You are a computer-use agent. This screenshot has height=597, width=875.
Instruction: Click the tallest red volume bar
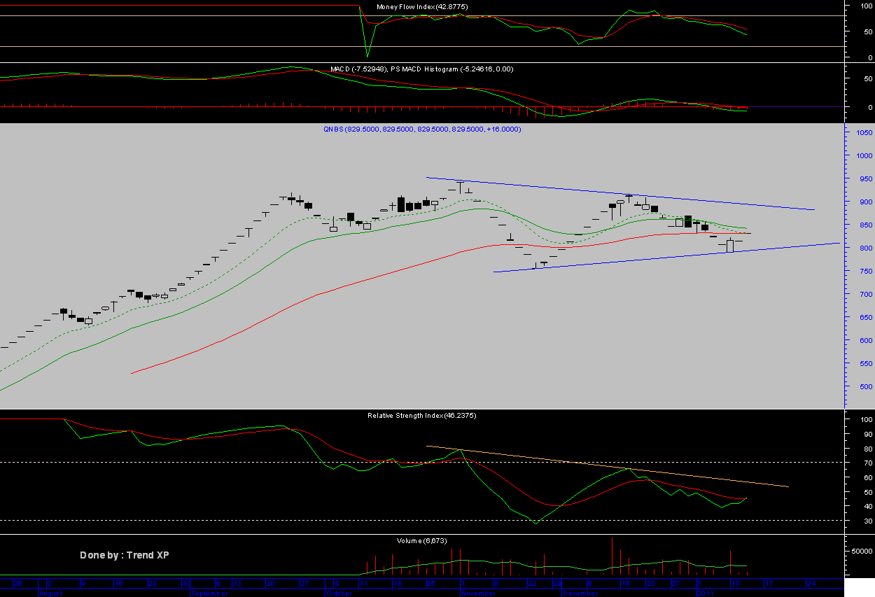pos(612,556)
